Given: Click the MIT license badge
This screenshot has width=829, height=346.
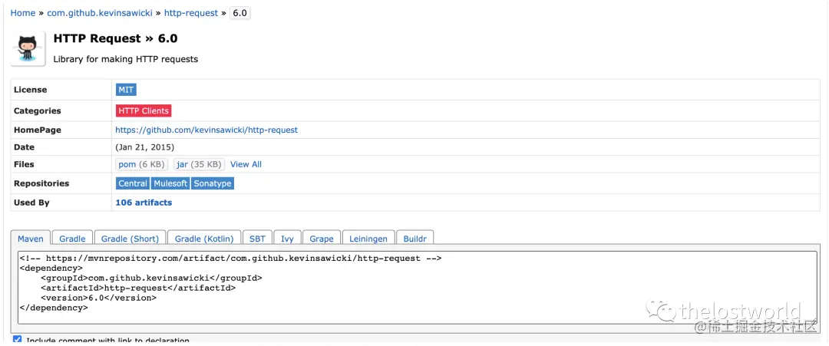Looking at the screenshot, I should tap(126, 90).
